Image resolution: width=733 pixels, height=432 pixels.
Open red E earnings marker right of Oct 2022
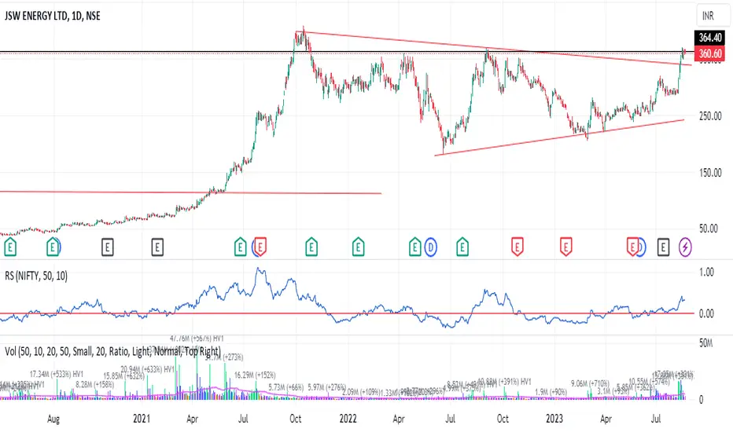[517, 247]
